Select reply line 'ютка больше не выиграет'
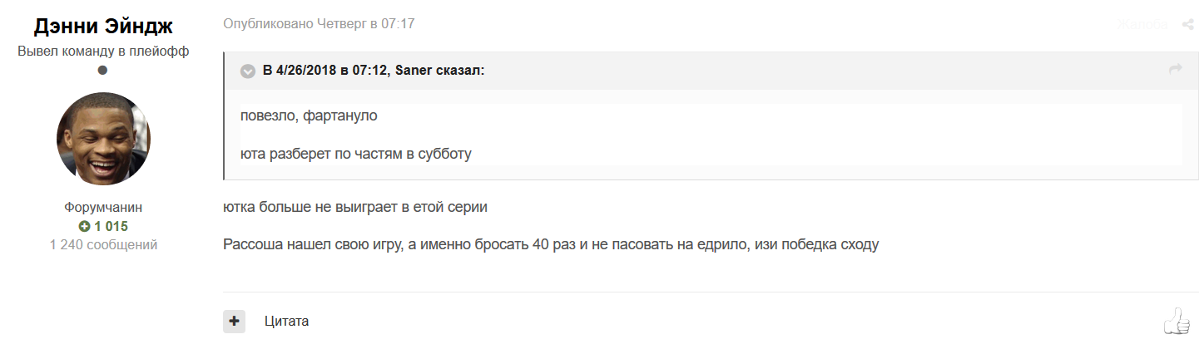The width and height of the screenshot is (1204, 349). point(355,207)
